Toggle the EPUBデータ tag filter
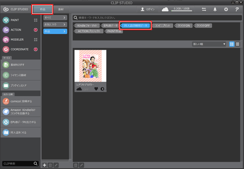 [x=110, y=26]
